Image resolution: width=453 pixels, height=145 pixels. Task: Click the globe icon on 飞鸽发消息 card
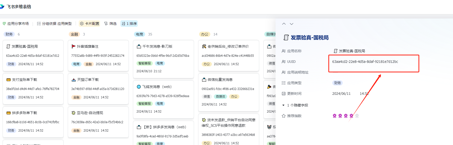tap(139, 87)
